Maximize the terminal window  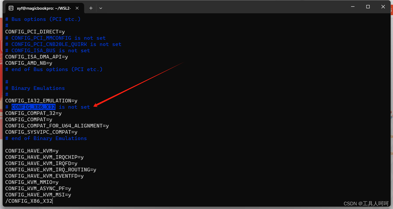coord(368,7)
